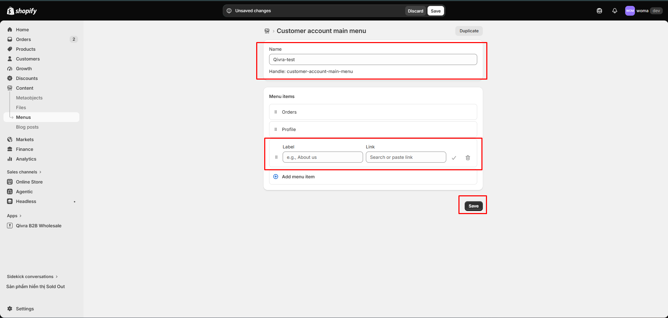
Task: Open the Sidekick assistant icon
Action: pos(599,11)
